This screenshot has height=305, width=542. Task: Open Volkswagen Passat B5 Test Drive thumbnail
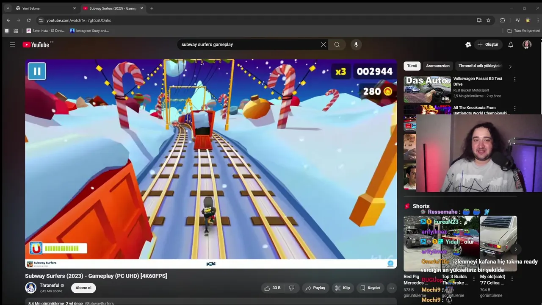point(427,89)
